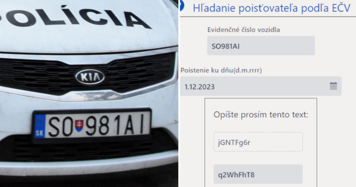Focus the vehicle number field containing SO981AI

coord(261,46)
